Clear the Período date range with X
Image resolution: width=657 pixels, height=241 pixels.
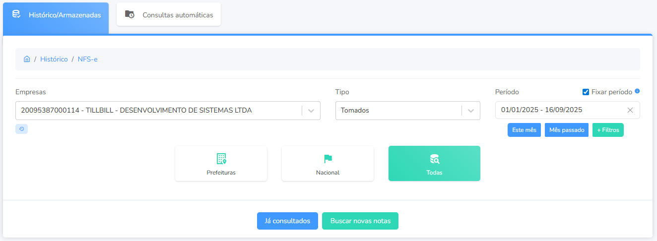tap(630, 110)
